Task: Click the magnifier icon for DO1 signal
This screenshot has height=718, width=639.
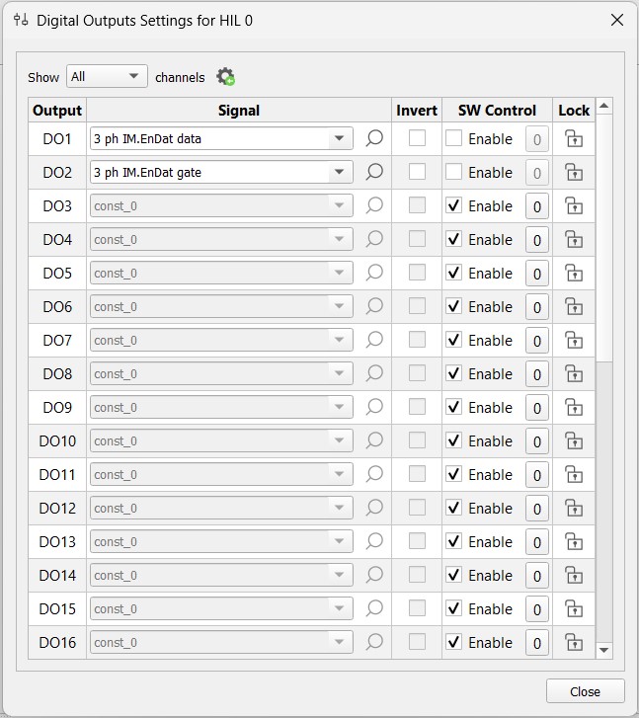Action: pos(374,139)
